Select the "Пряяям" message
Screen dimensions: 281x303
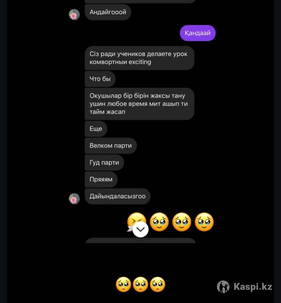[101, 180]
